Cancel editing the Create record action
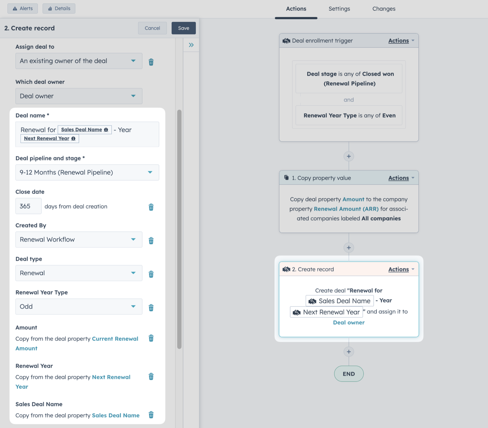Screen dimensions: 488x428 coord(152,28)
